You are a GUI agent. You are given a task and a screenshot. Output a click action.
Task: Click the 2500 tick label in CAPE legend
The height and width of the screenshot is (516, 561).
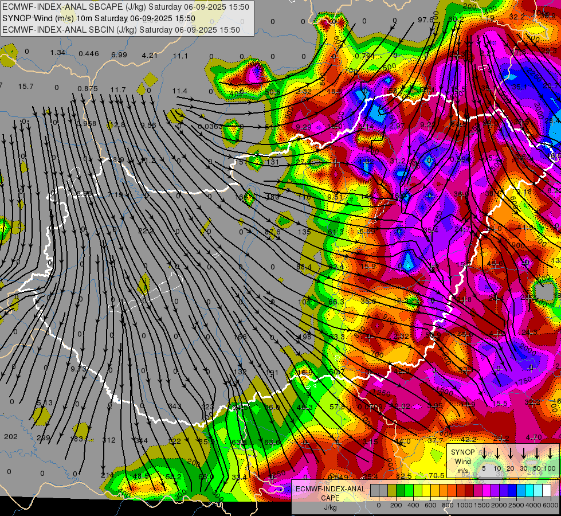click(x=516, y=505)
